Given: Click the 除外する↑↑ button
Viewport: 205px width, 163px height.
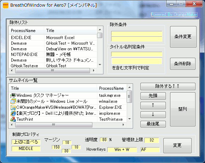Looking at the screenshot, I should pos(168,86).
